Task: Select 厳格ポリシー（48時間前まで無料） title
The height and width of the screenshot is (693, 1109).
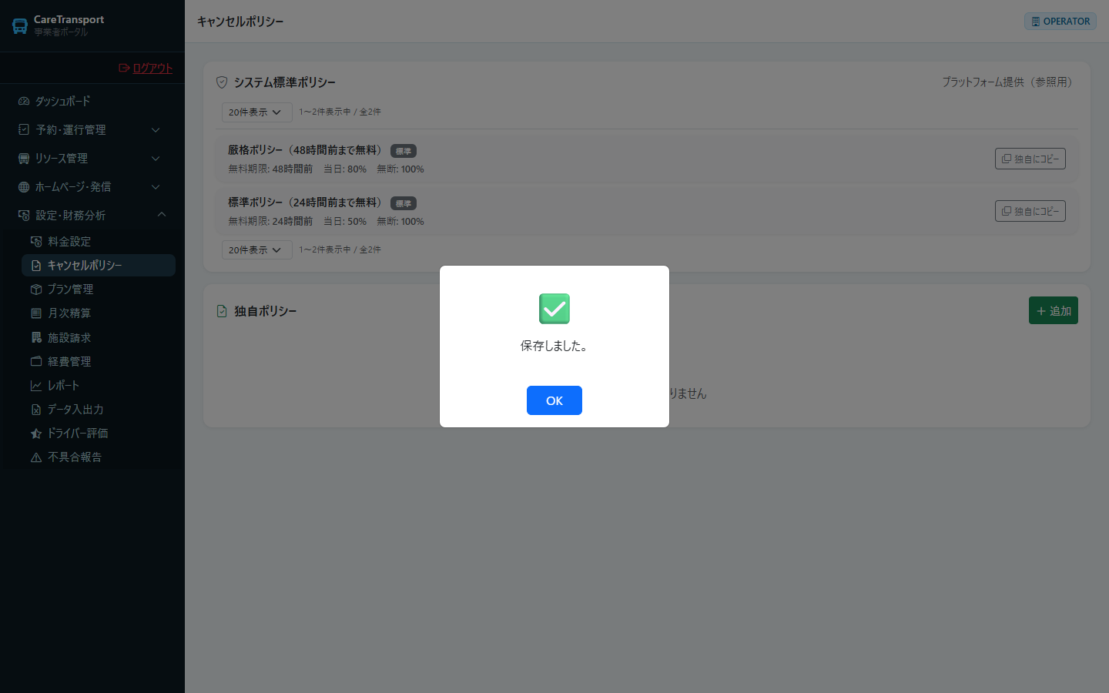Action: coord(307,150)
